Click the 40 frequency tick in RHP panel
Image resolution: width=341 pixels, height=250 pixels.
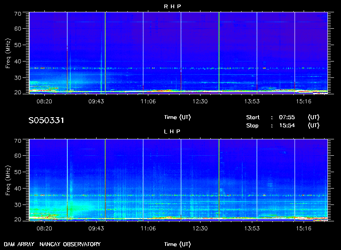pos(18,61)
